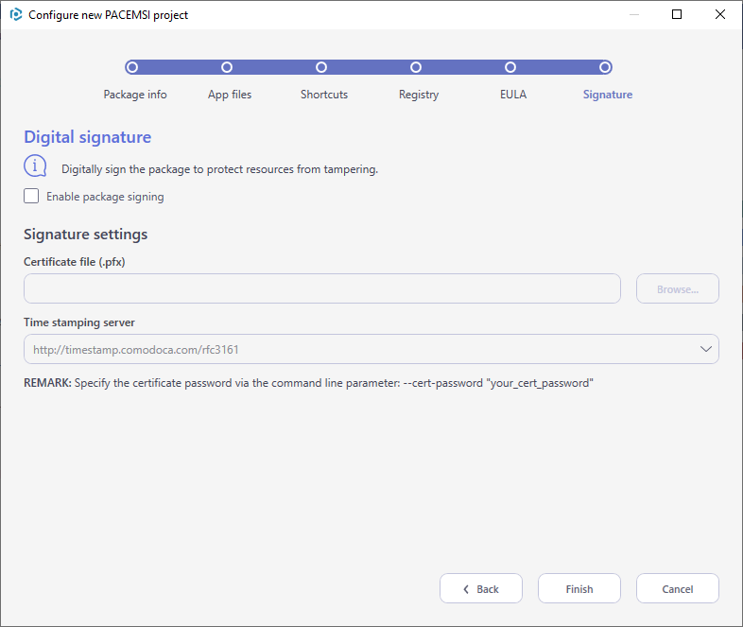Click the 'Digital signature' heading
The image size is (743, 627).
(88, 137)
